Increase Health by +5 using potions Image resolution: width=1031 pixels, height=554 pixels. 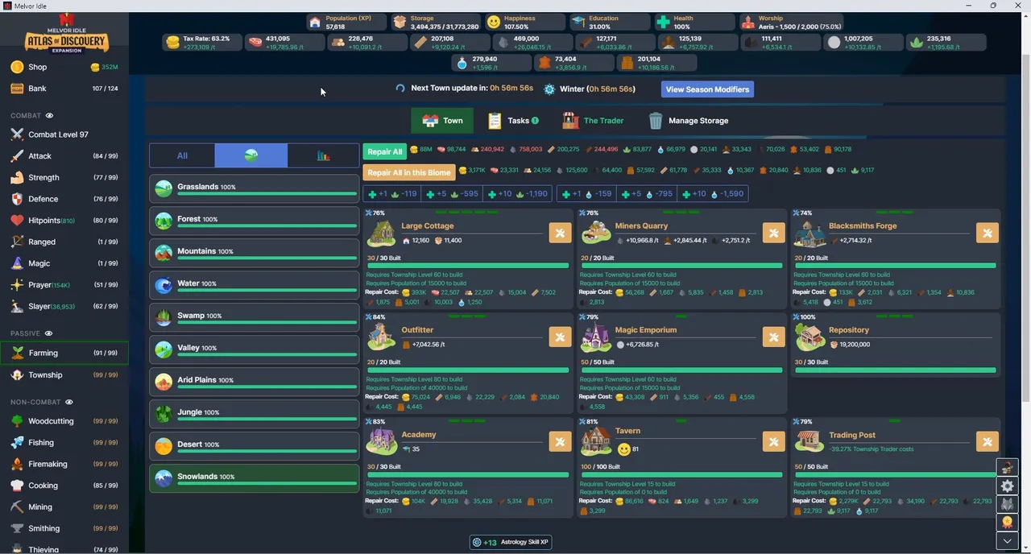tap(648, 194)
